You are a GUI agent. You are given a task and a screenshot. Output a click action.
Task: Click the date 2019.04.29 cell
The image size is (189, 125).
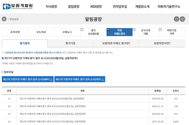[158, 99]
